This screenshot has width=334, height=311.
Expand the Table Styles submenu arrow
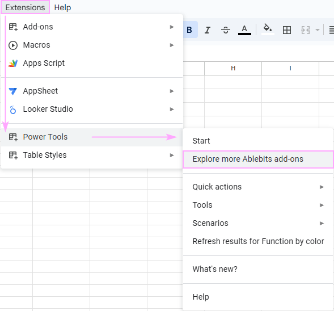pyautogui.click(x=172, y=155)
